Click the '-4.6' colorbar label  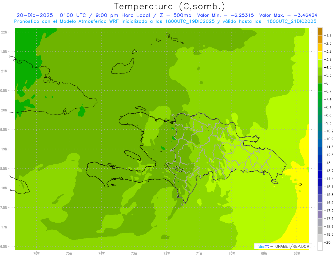pos(328,67)
